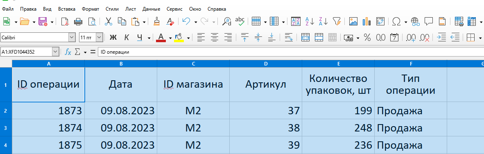Toggle underline (Ч) formatting
Image resolution: width=484 pixels, height=154 pixels.
point(140,38)
